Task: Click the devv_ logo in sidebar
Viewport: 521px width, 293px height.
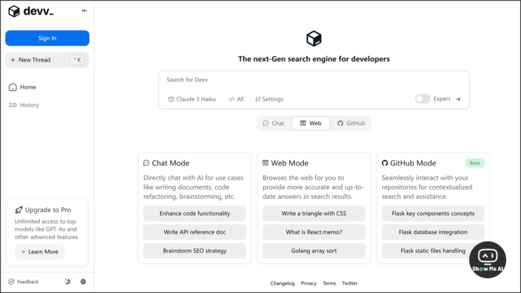Action: point(31,11)
